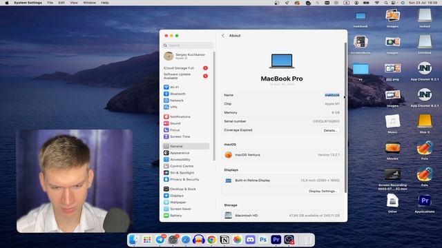Open the Apple menu
The image size is (442, 248).
pyautogui.click(x=7, y=3)
